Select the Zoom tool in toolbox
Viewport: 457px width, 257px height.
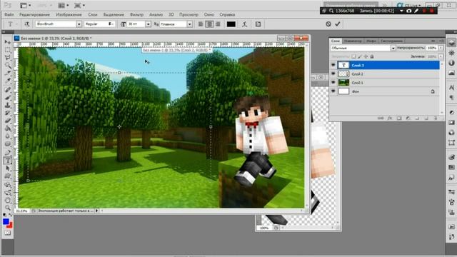coord(8,208)
